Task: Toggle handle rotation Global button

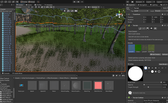Action: pyautogui.click(x=31, y=2)
